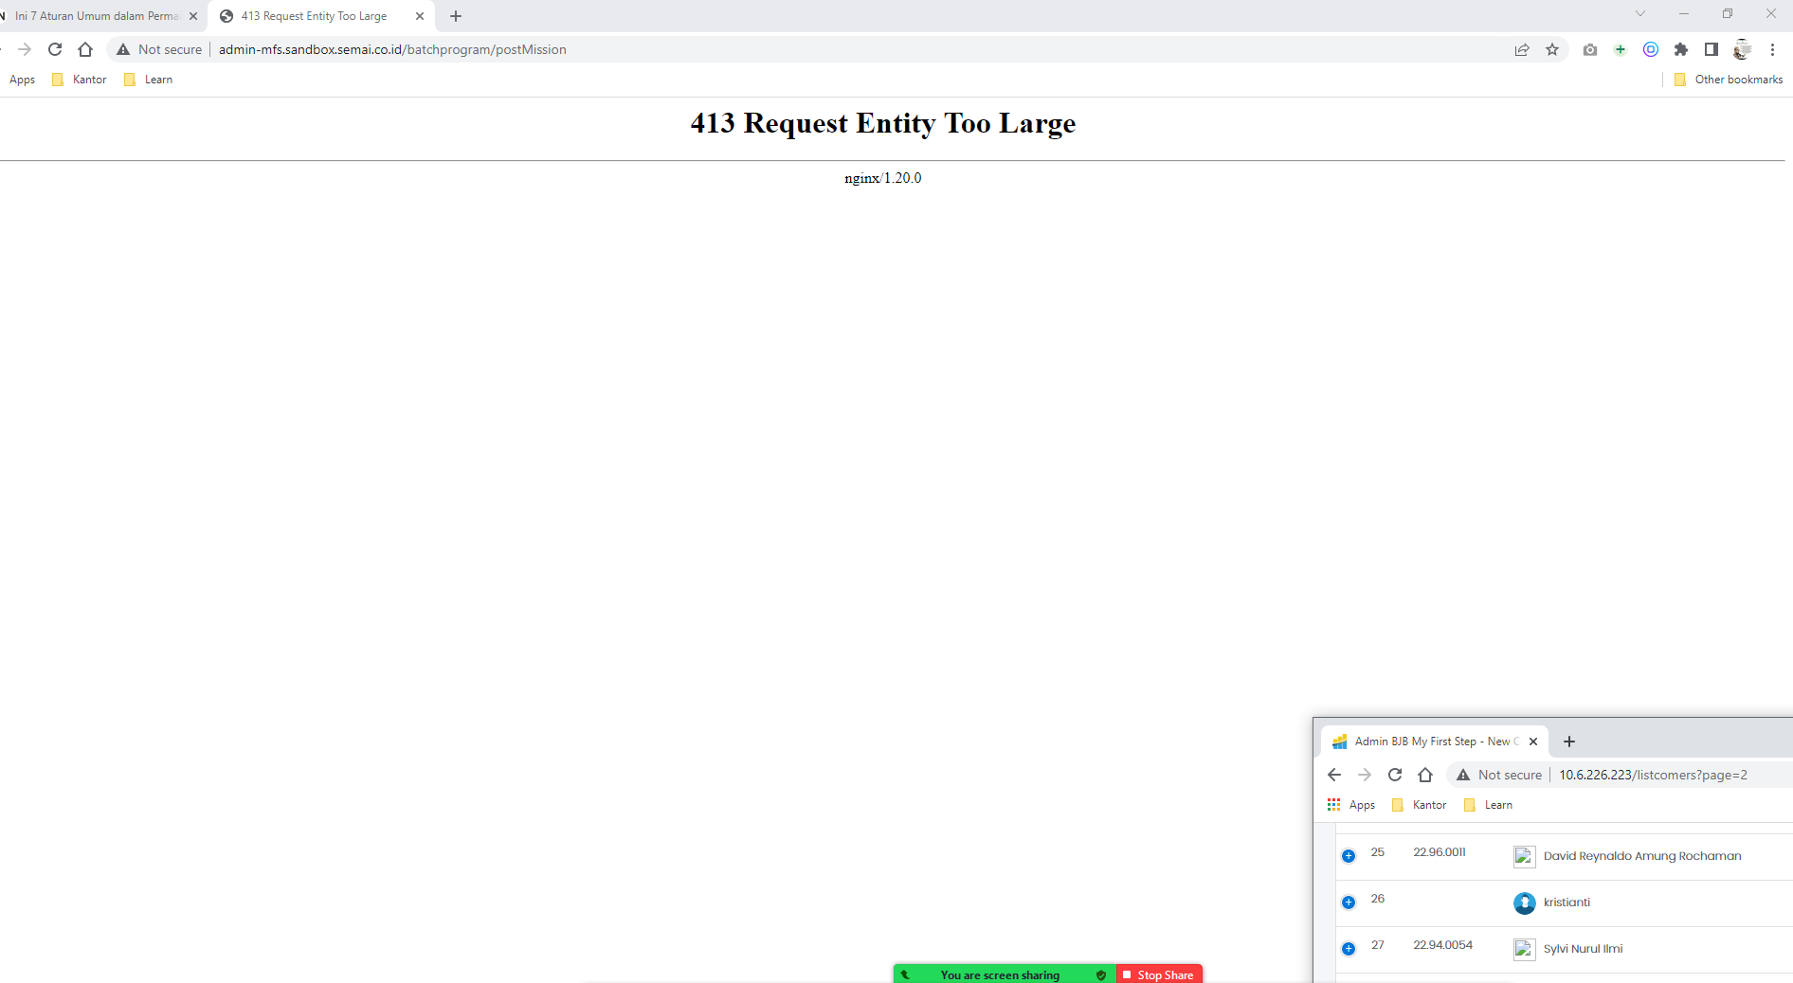Open a new tab in the main browser window
The width and height of the screenshot is (1793, 983).
pos(456,16)
